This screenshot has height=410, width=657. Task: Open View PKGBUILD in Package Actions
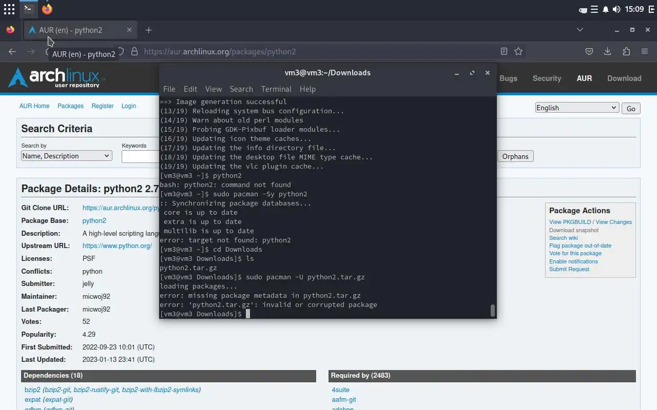click(x=570, y=222)
